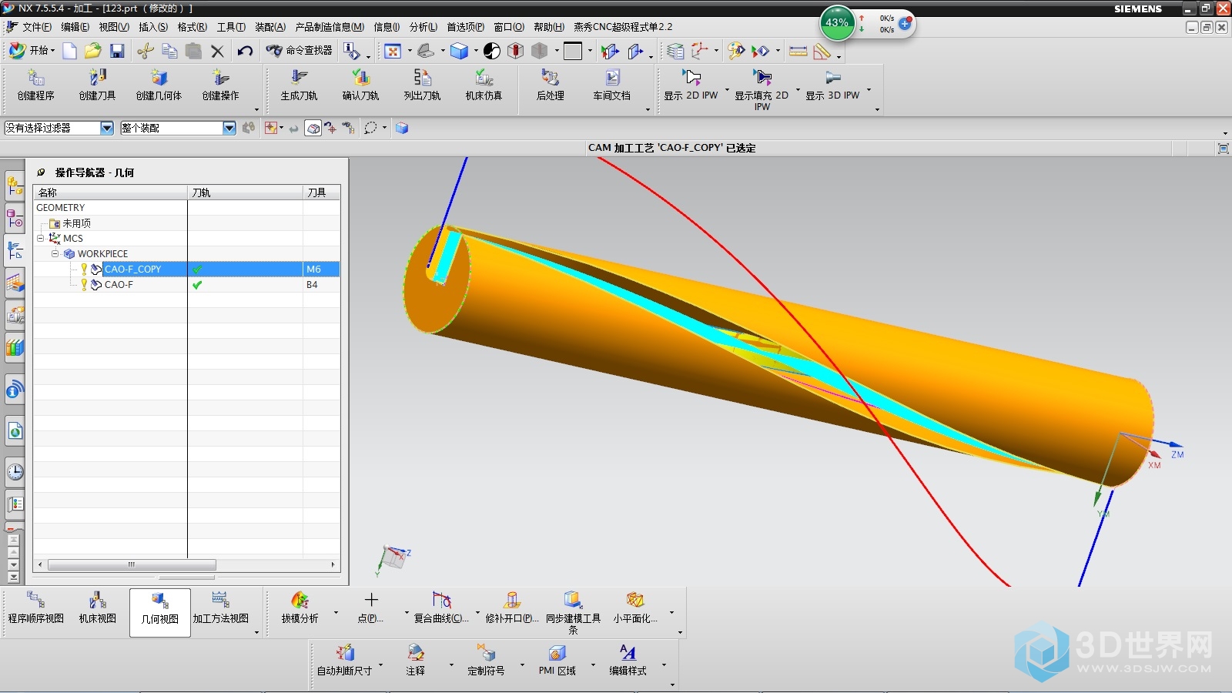
Task: Switch to 程序顺序视图 program order view
Action: 36,608
